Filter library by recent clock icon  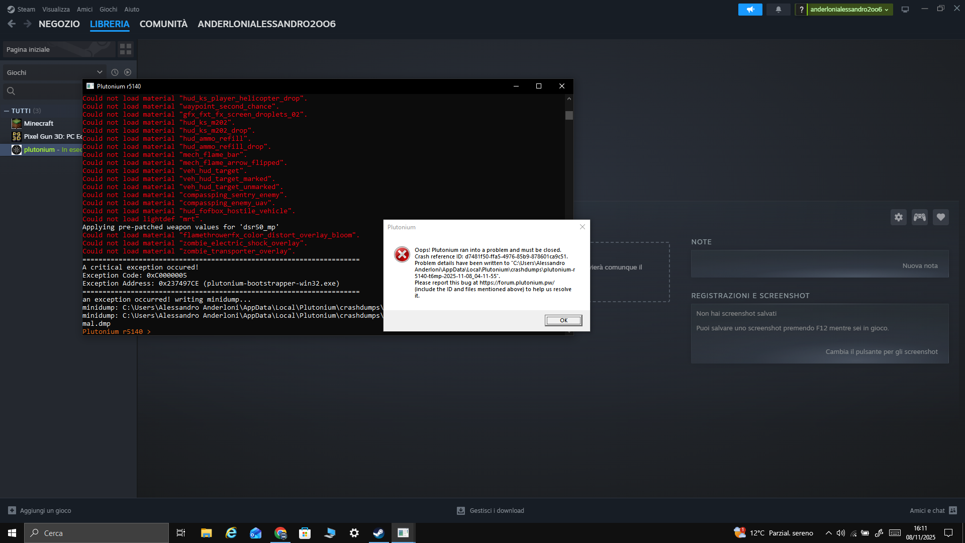[115, 72]
